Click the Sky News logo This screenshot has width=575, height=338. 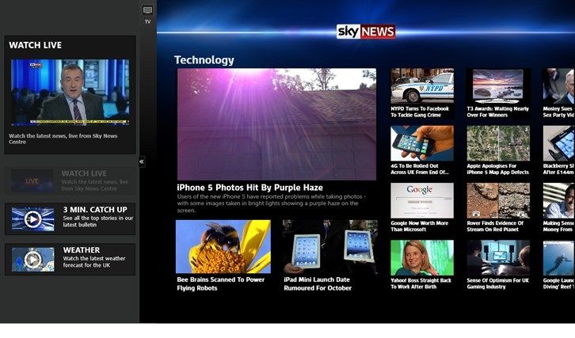tap(366, 32)
